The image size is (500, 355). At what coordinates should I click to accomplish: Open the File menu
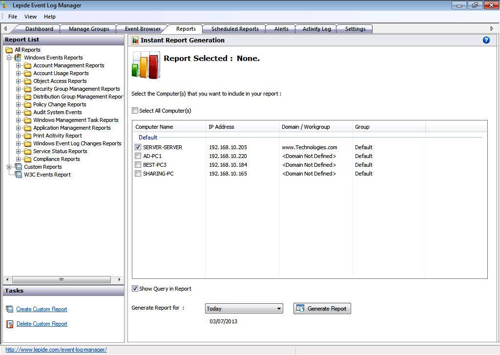[13, 17]
